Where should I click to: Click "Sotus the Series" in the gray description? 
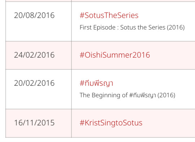(143, 27)
